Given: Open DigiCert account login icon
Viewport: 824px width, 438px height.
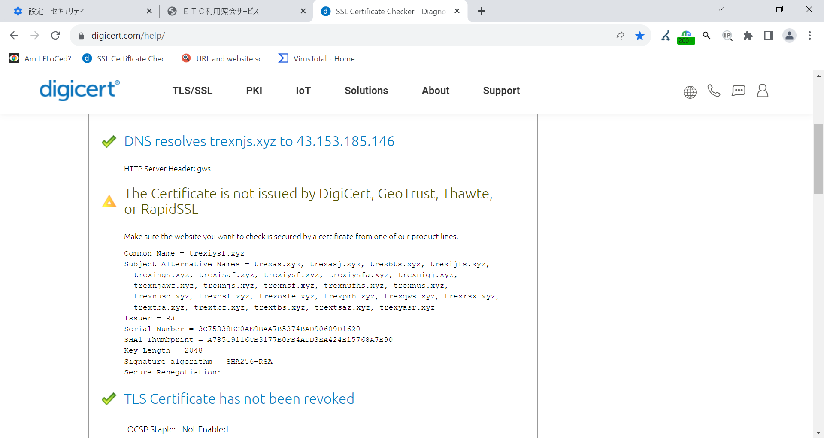Looking at the screenshot, I should coord(763,91).
